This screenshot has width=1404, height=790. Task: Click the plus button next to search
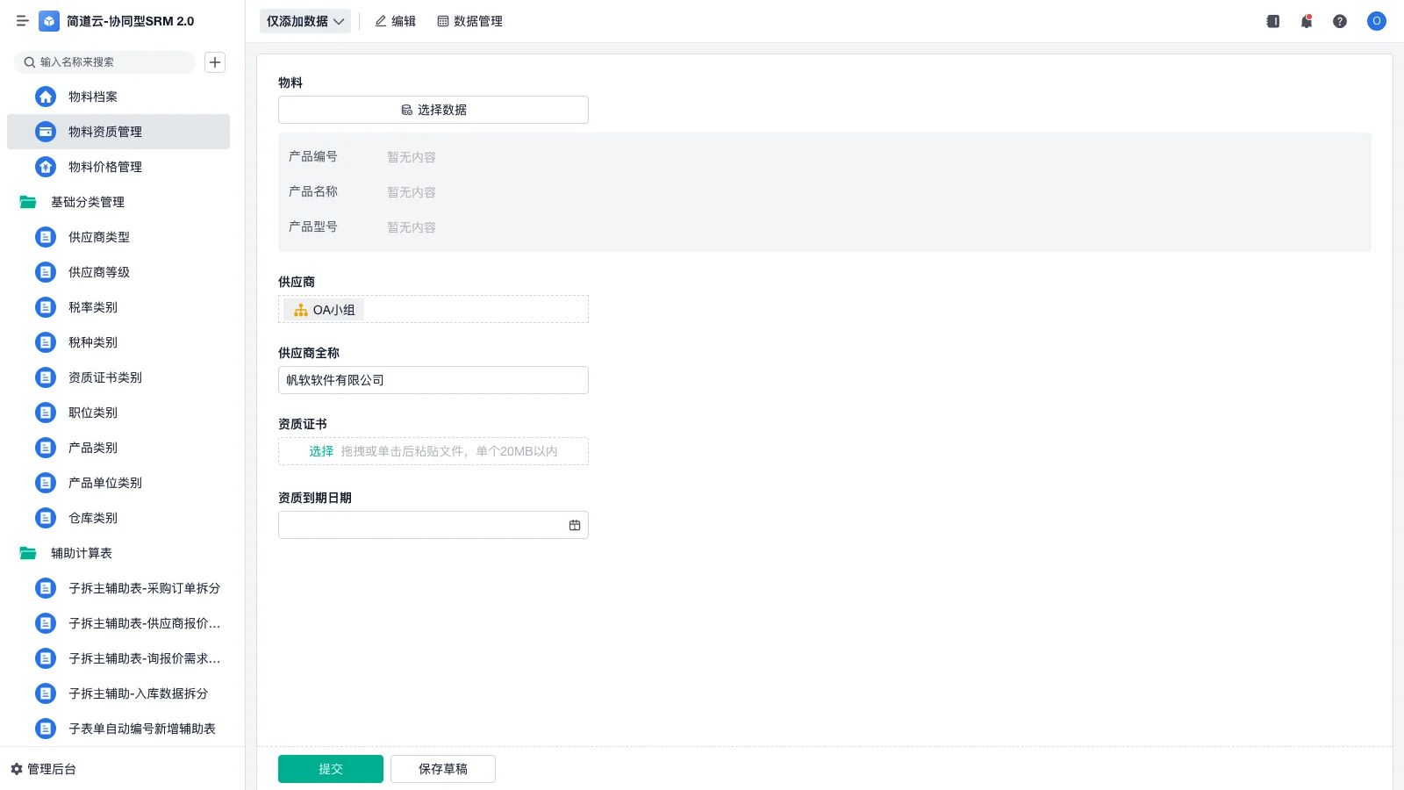[x=215, y=62]
